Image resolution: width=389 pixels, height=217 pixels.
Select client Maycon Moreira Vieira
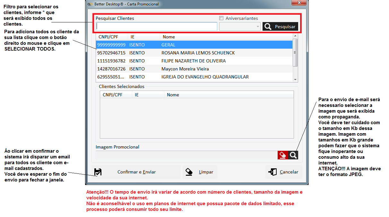194,69
